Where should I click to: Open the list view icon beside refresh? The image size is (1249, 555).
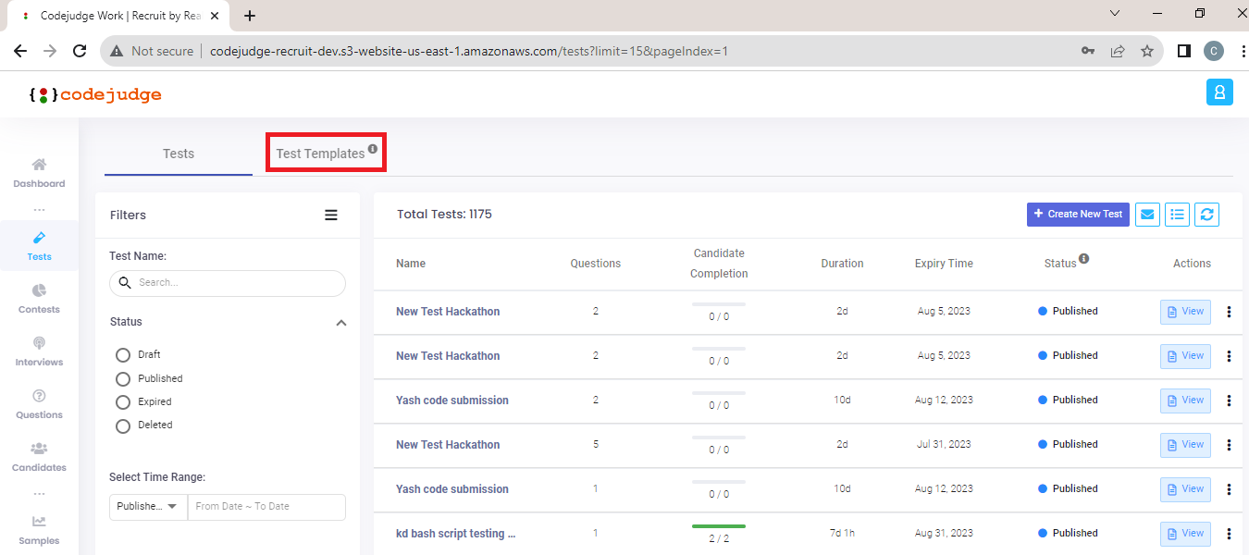(1177, 215)
